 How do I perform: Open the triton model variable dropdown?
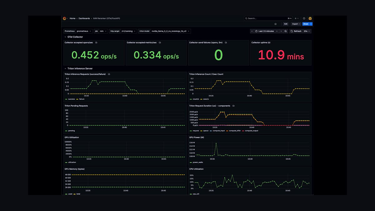coord(171,31)
